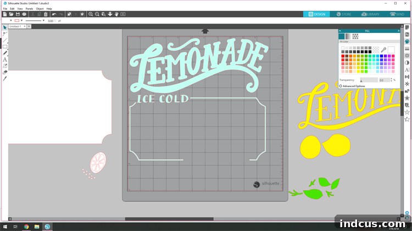Undo the last action with the undo arrow
The height and width of the screenshot is (231, 412).
tap(54, 14)
